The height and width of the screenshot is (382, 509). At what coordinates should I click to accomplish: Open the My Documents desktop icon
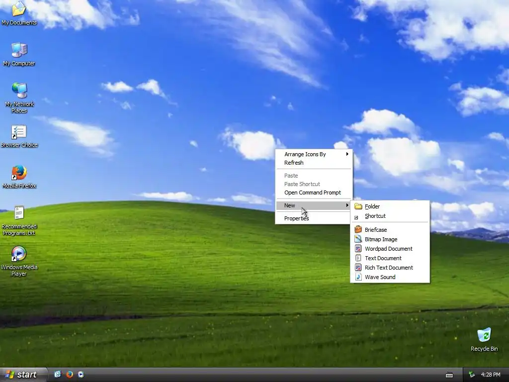(x=19, y=13)
